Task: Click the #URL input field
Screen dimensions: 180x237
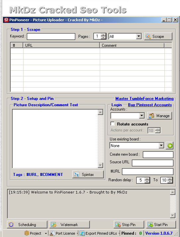Action: (148, 172)
